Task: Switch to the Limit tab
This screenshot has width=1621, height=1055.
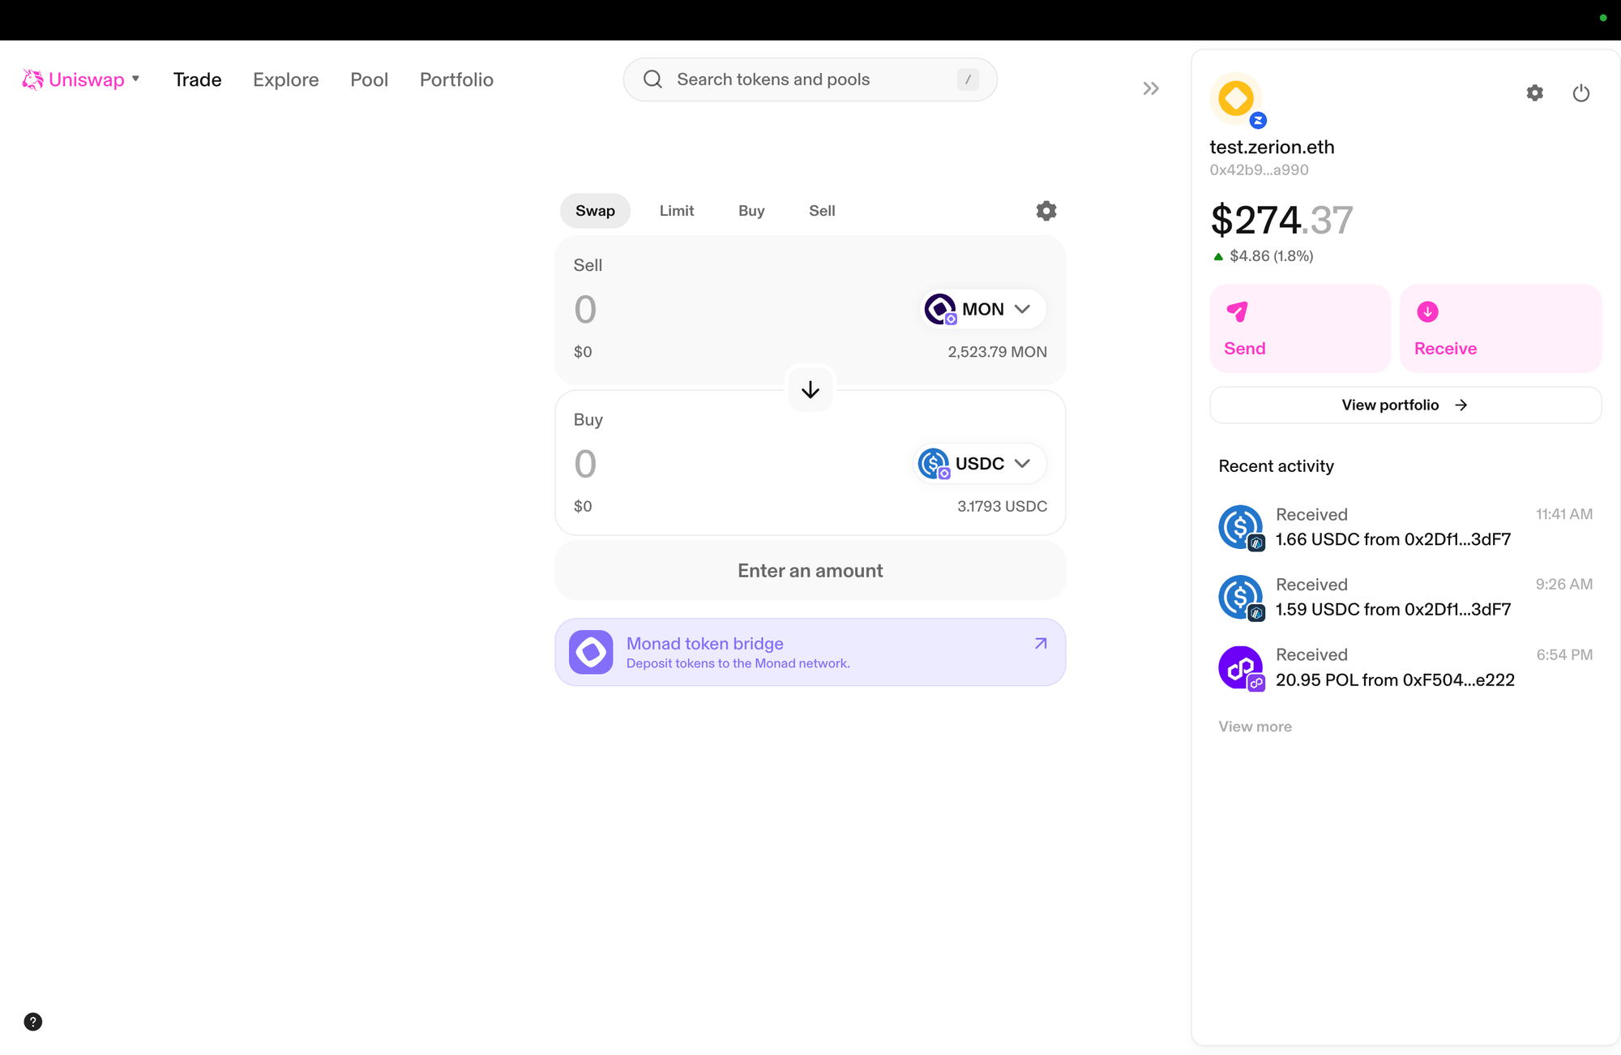Action: point(677,210)
